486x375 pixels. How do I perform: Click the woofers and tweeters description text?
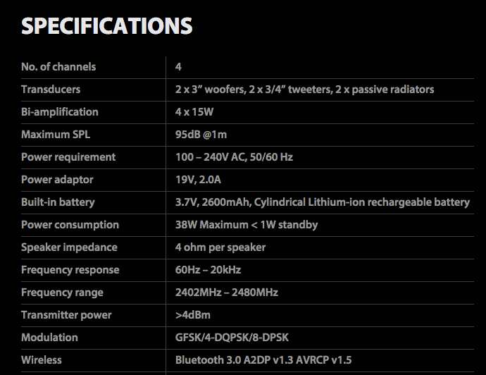point(304,90)
